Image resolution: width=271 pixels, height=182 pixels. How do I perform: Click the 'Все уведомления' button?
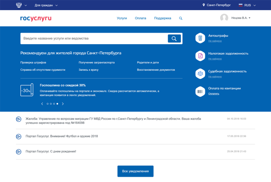pyautogui.click(x=135, y=171)
